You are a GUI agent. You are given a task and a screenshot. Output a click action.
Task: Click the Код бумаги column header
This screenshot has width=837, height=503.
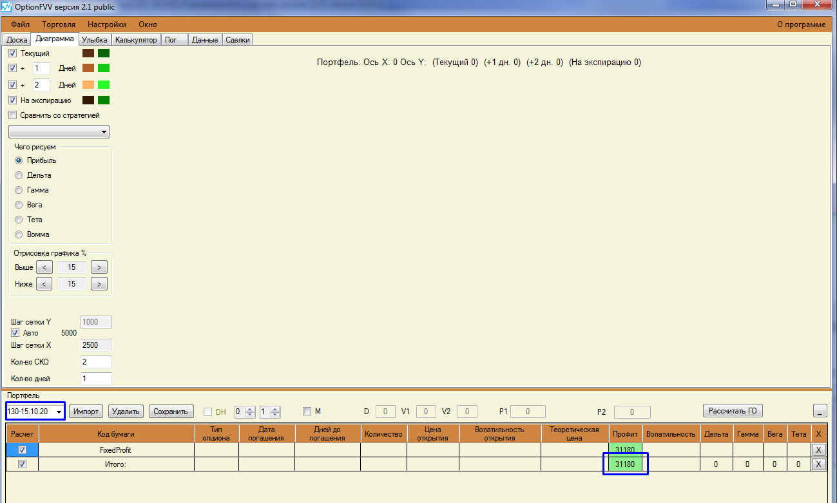(117, 433)
